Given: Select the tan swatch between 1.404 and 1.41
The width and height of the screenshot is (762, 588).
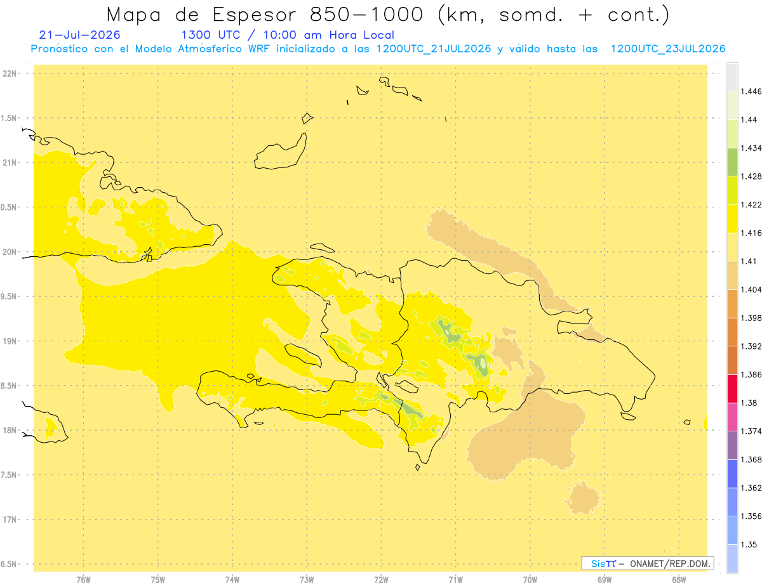Looking at the screenshot, I should [732, 275].
